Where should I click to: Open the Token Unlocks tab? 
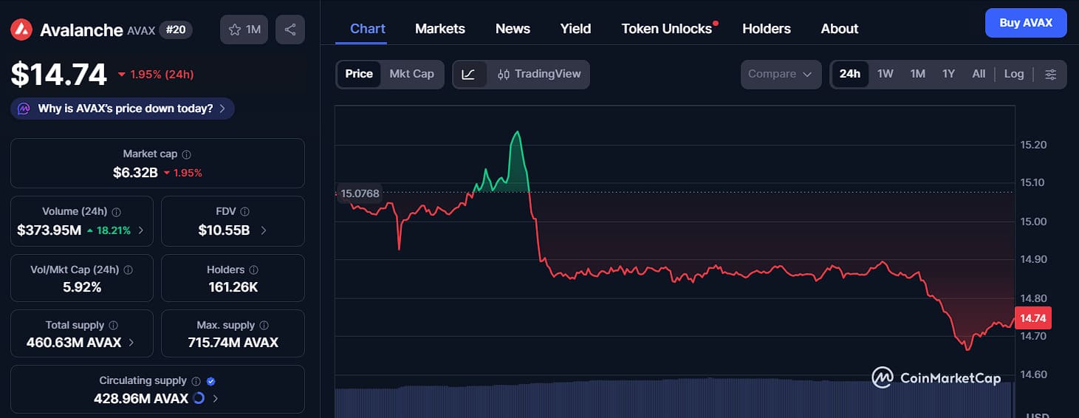(x=667, y=29)
